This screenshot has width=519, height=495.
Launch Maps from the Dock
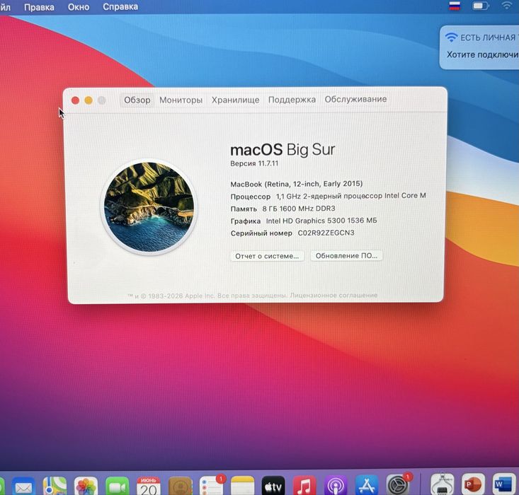[55, 486]
